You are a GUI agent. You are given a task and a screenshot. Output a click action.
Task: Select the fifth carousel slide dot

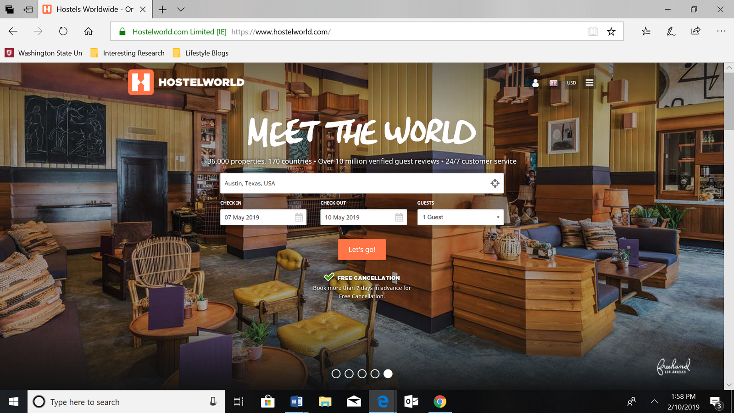pos(388,374)
